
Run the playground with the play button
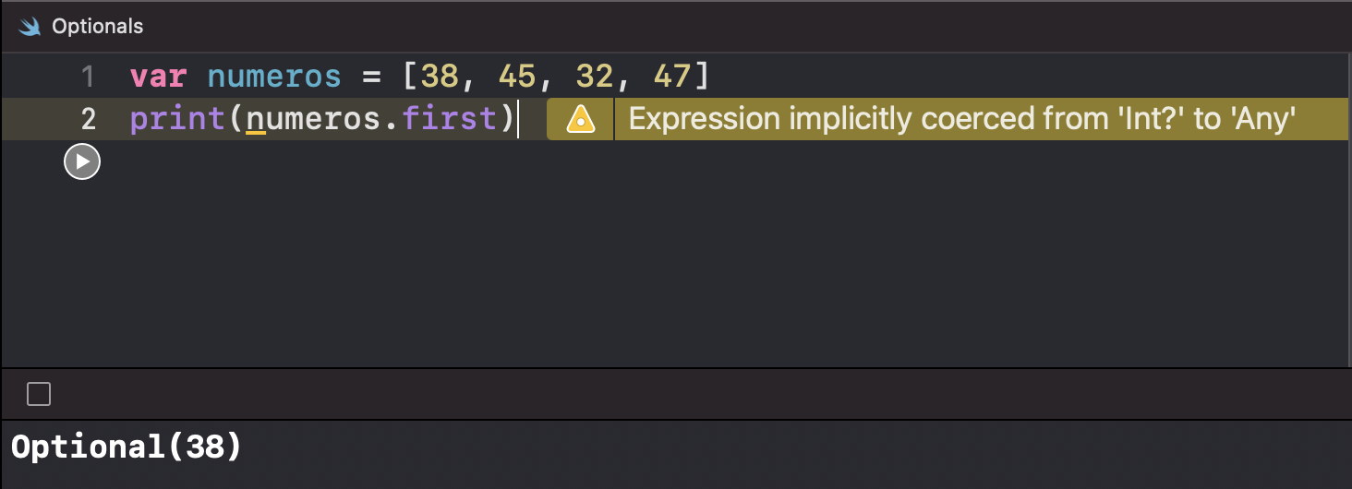coord(82,162)
